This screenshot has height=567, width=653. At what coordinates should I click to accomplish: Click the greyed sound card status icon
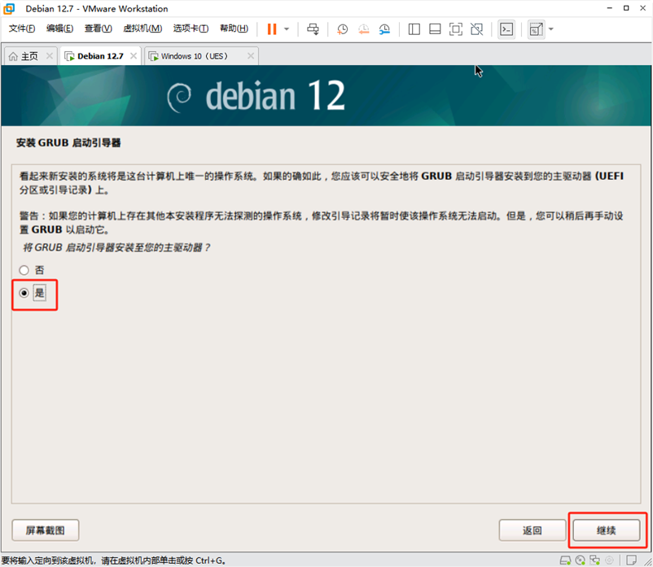(609, 560)
